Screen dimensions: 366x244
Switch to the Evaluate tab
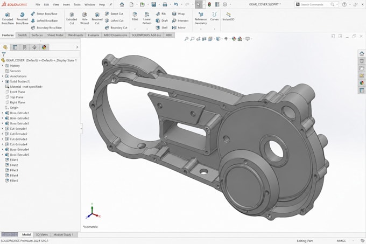94,35
